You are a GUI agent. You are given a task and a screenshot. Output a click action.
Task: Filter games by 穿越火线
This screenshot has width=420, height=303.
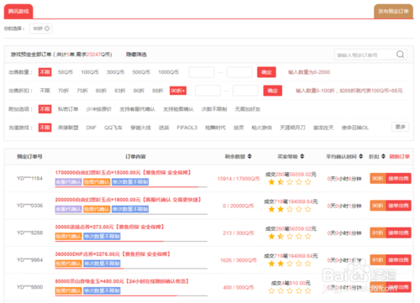pyautogui.click(x=140, y=128)
